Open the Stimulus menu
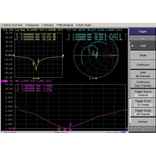 tap(48, 25)
